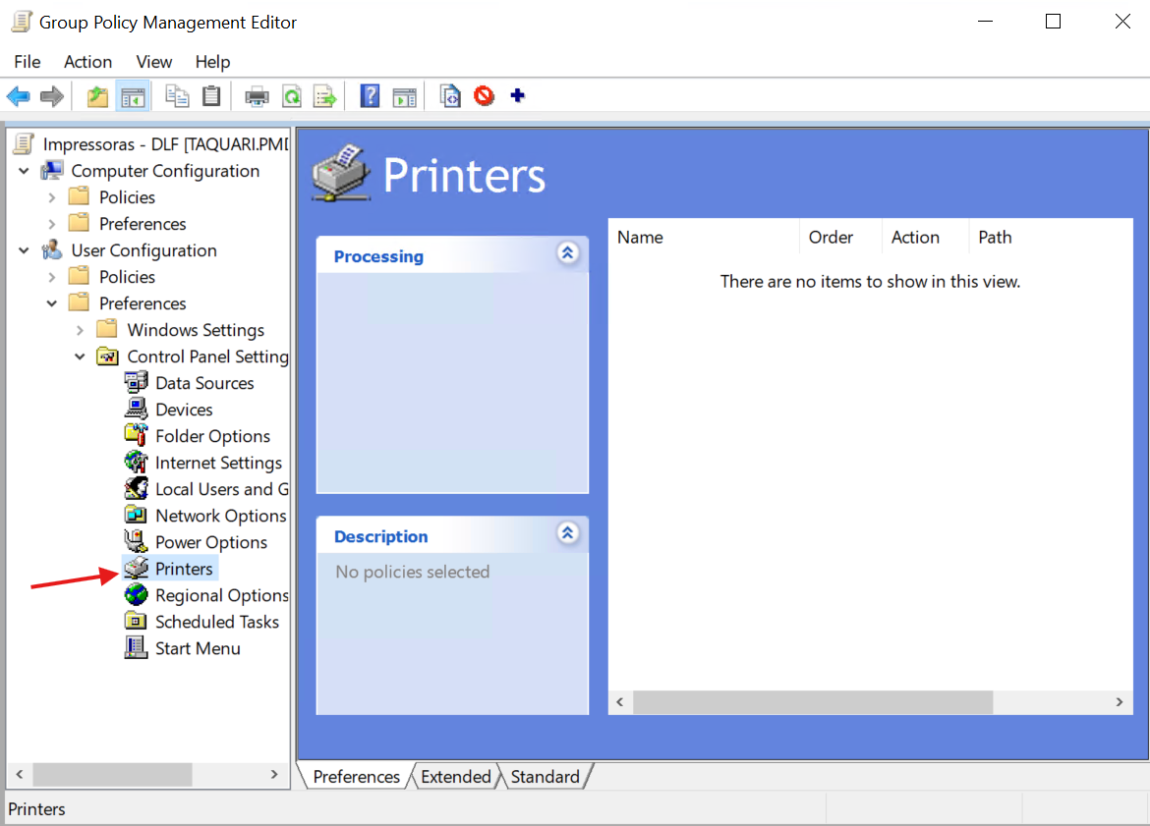Click the tree pane horizontal scrollbar
The width and height of the screenshot is (1150, 826).
(111, 774)
